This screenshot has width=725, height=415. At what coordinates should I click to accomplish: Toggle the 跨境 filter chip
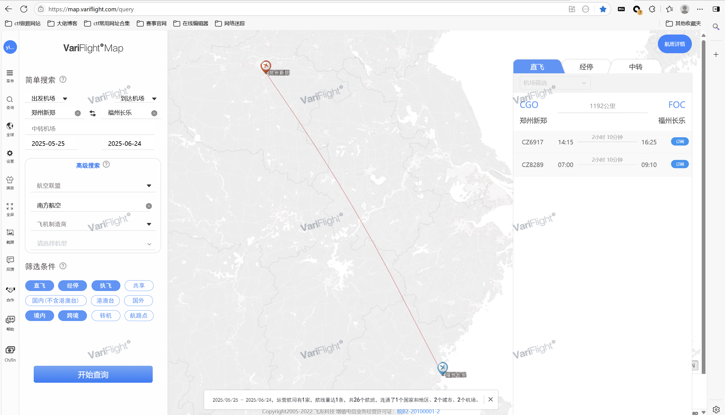click(x=73, y=316)
